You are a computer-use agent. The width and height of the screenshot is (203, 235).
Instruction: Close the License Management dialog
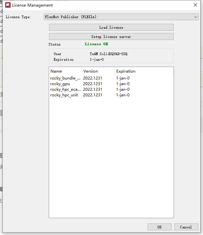click(x=195, y=5)
